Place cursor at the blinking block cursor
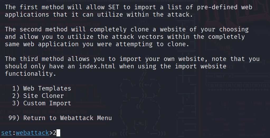 (x=58, y=133)
